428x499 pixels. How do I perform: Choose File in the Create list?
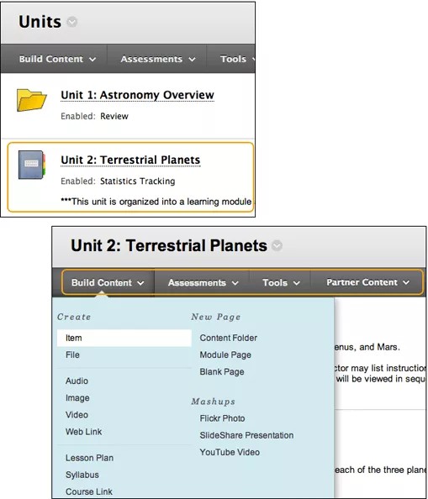pyautogui.click(x=72, y=355)
